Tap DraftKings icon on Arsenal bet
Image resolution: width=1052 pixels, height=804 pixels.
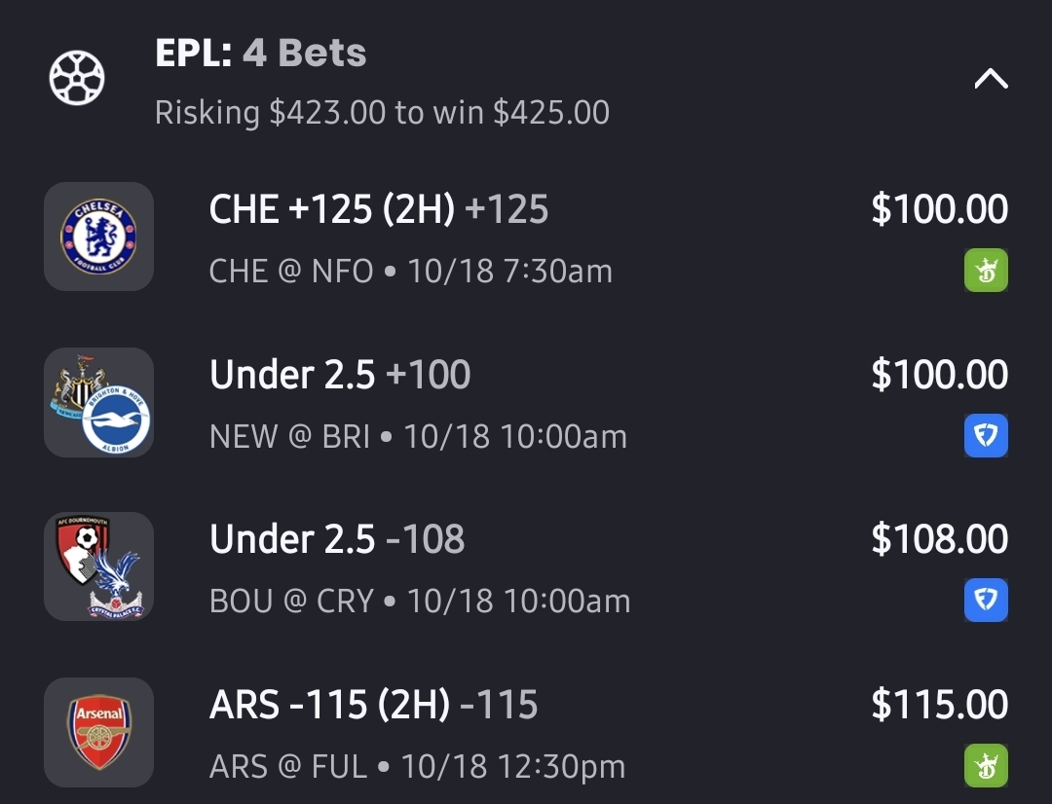point(986,766)
